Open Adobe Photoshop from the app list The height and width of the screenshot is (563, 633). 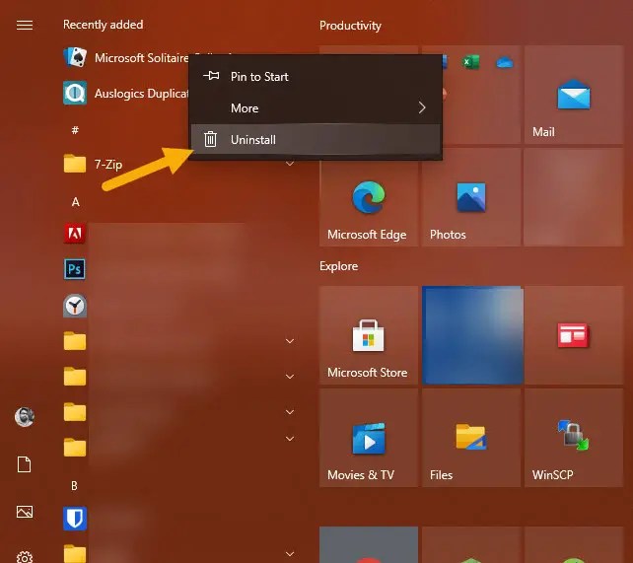pyautogui.click(x=75, y=269)
